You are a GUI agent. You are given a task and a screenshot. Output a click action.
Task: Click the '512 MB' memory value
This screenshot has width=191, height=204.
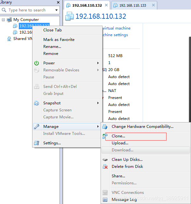[x=115, y=56]
